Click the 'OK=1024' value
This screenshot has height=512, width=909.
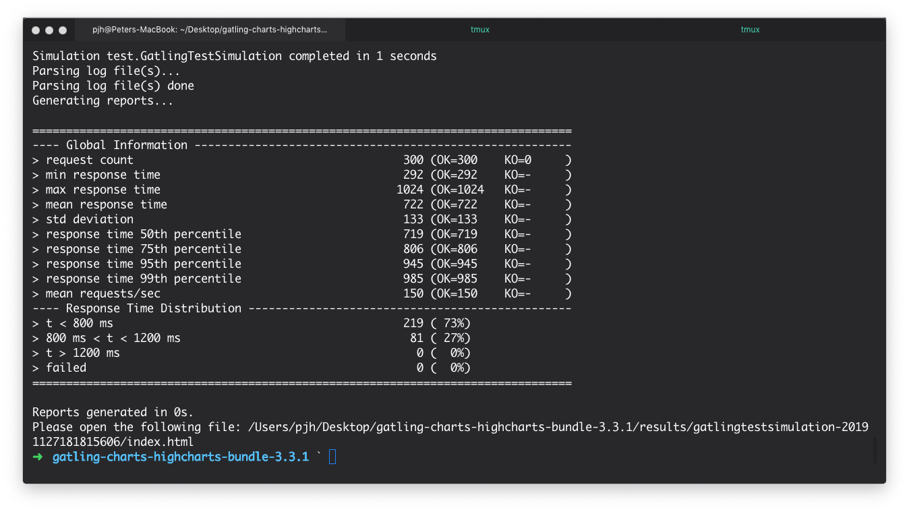pos(461,190)
